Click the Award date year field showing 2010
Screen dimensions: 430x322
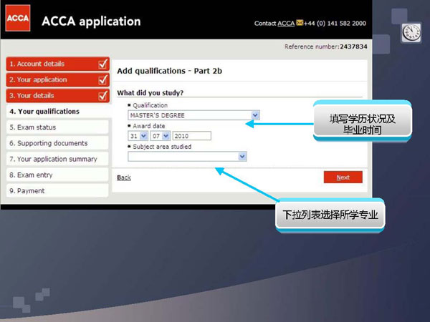click(191, 135)
